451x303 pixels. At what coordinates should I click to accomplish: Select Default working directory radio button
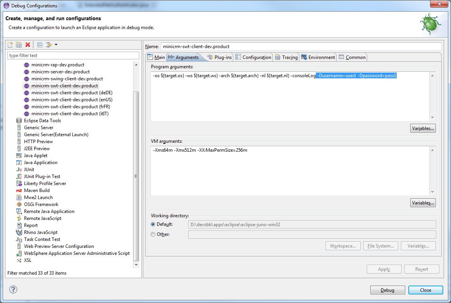(153, 224)
